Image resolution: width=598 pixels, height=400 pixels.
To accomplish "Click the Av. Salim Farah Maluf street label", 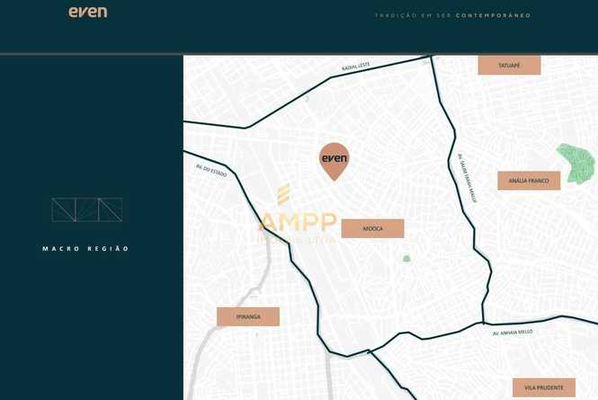I will tap(468, 178).
